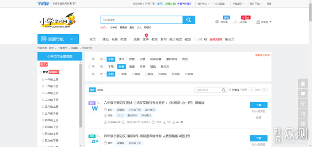312x147 pixels.
Task: Select 三年级 in the 年级 filter
Action: [149, 74]
